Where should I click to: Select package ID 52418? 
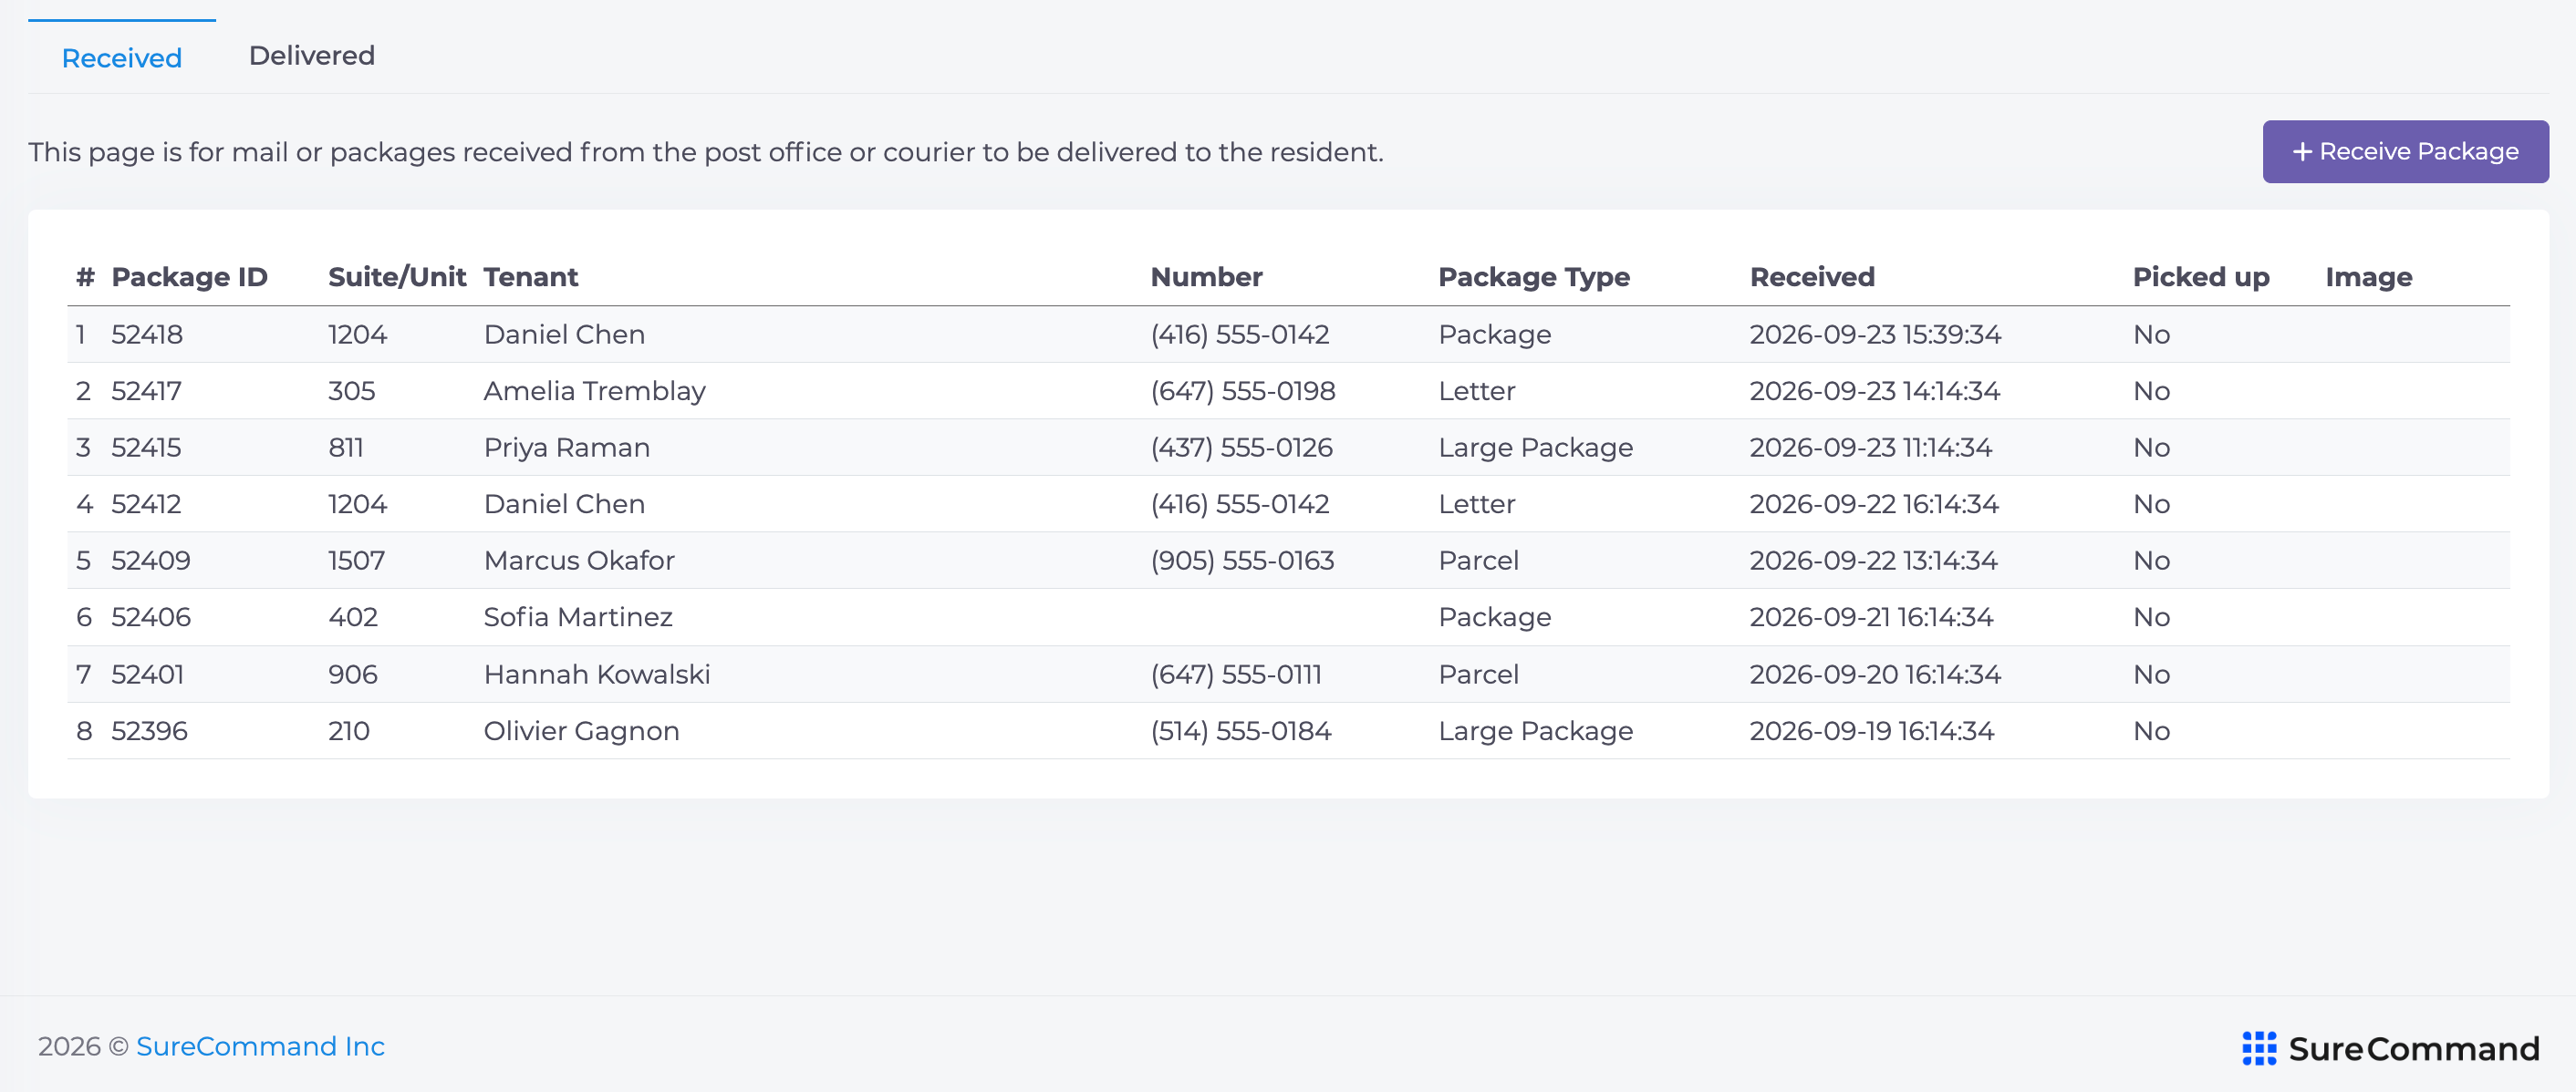147,335
